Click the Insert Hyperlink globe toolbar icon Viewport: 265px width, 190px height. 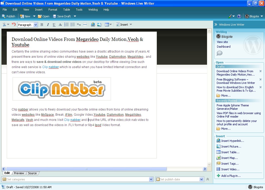click(93, 25)
